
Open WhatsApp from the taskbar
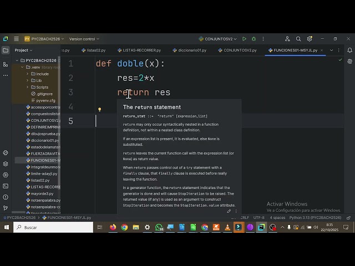tap(159, 227)
